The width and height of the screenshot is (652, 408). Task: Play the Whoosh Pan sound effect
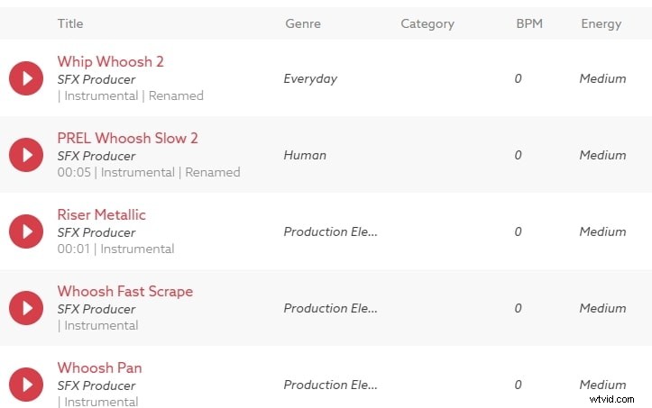(26, 385)
